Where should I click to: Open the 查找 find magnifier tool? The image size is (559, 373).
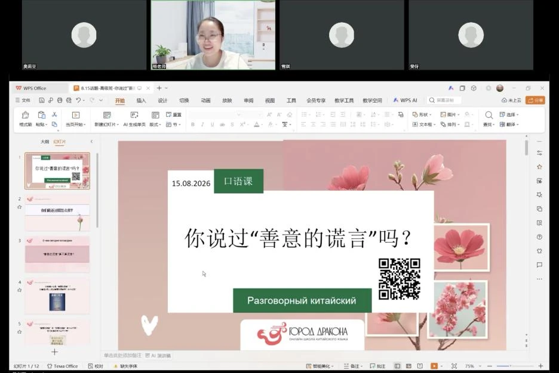click(489, 115)
